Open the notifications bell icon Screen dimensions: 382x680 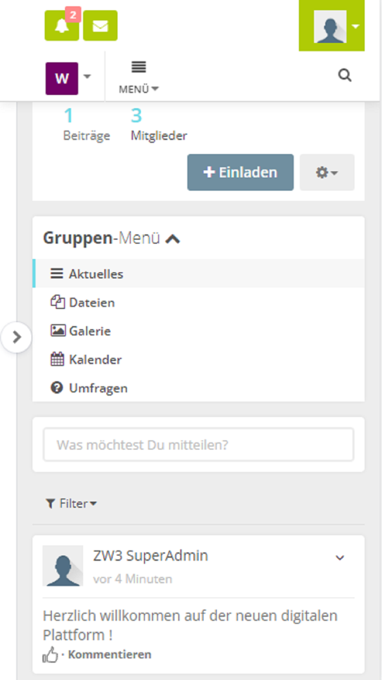(61, 26)
